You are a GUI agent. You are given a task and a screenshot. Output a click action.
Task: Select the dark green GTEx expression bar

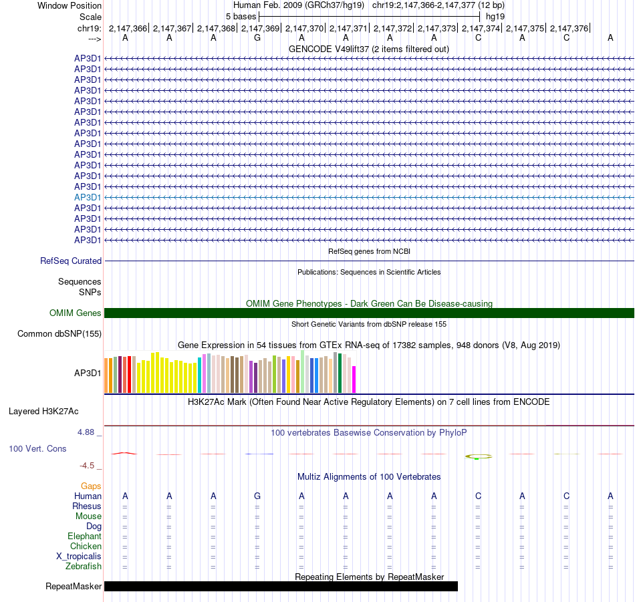[x=340, y=373]
